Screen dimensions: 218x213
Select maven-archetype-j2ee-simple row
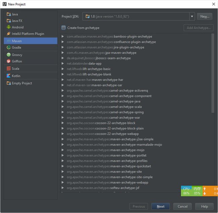(x=136, y=139)
